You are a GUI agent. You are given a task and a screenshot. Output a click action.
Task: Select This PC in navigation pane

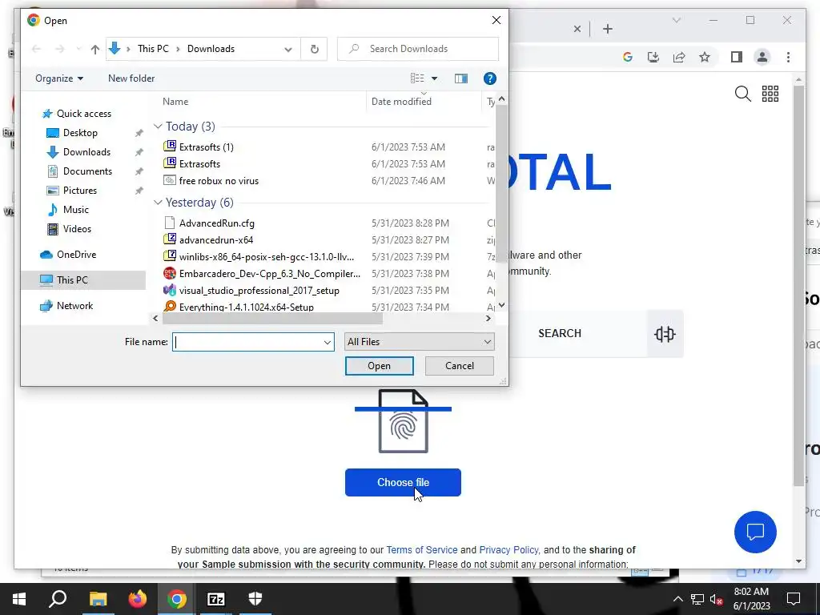pyautogui.click(x=72, y=280)
